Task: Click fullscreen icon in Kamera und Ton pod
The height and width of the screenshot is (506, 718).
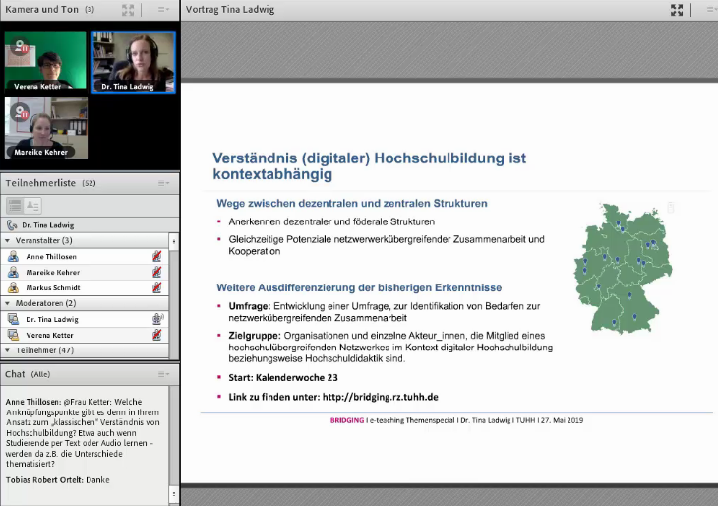Action: (x=128, y=10)
